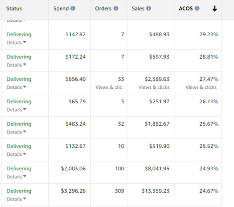234x207 pixels.
Task: Click the ACOS descending sort arrow
Action: [215, 8]
